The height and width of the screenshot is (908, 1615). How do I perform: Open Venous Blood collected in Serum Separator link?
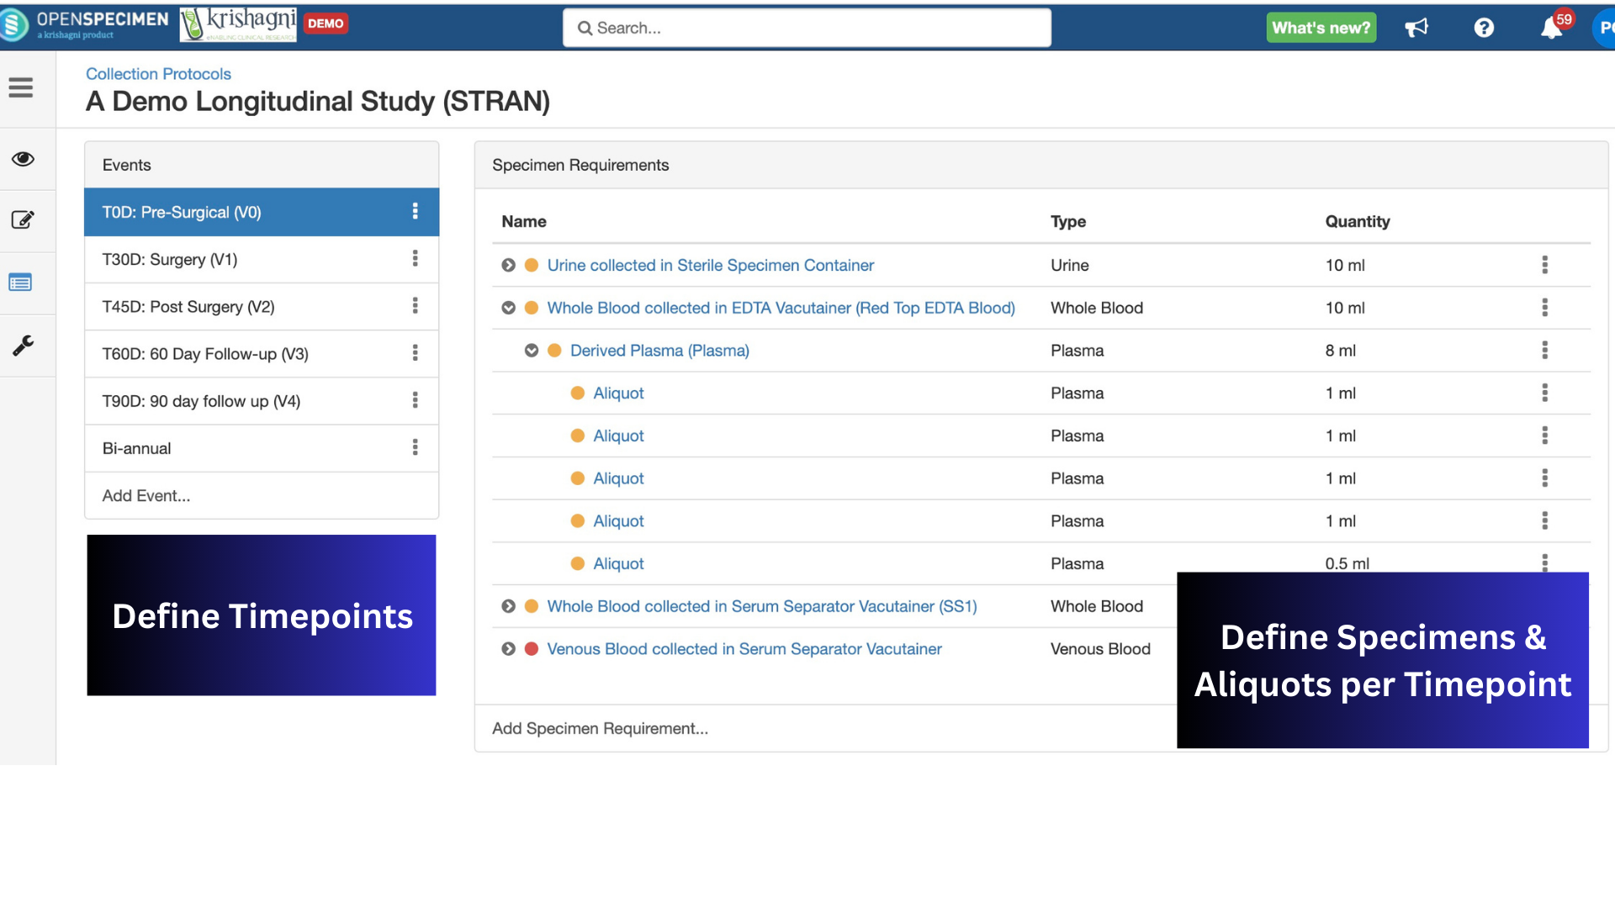(x=744, y=649)
